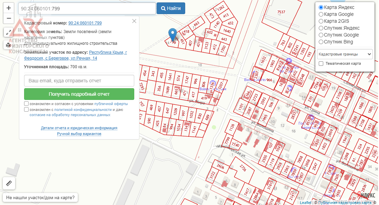Open the Кадастровые границы dropdown
The height and width of the screenshot is (205, 379).
pos(345,54)
